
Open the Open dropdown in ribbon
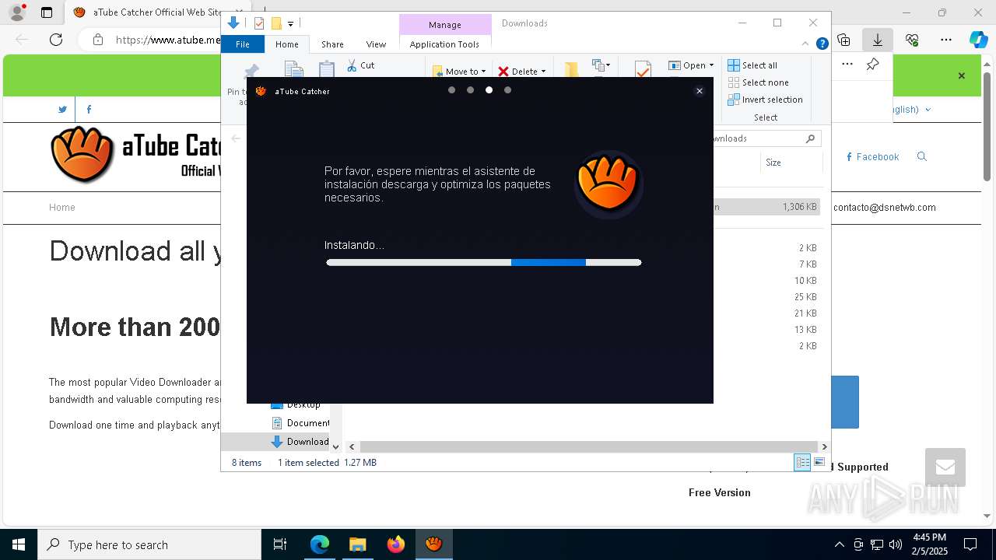click(x=691, y=65)
